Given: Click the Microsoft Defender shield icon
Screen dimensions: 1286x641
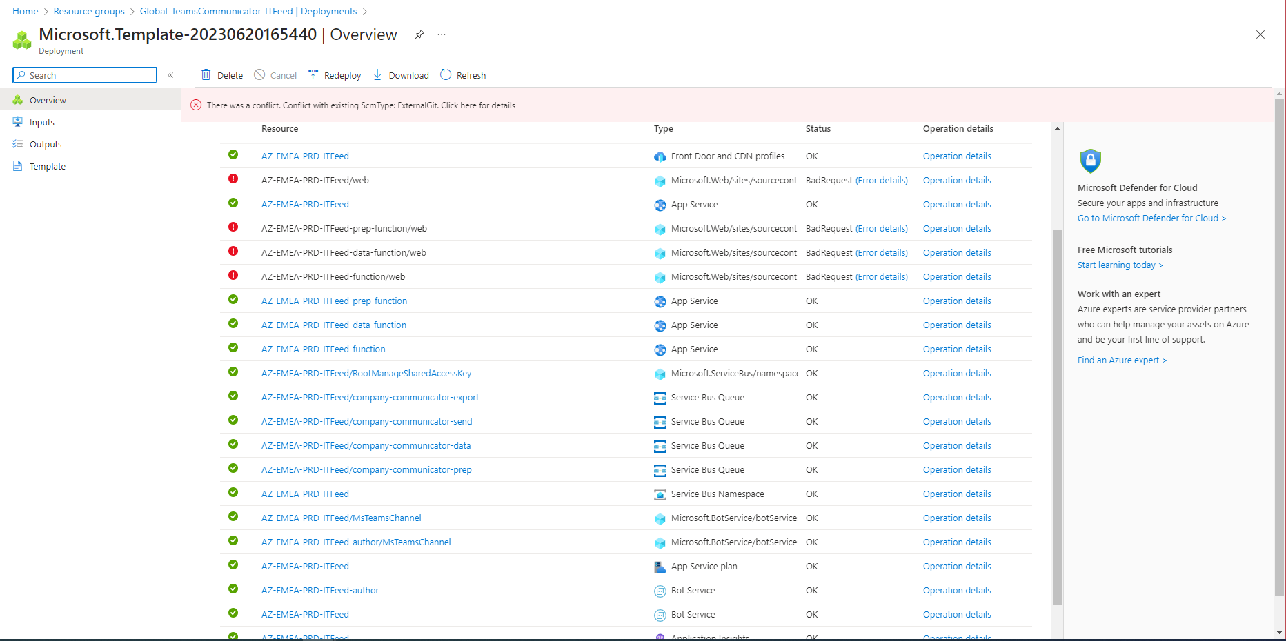Looking at the screenshot, I should [1090, 161].
